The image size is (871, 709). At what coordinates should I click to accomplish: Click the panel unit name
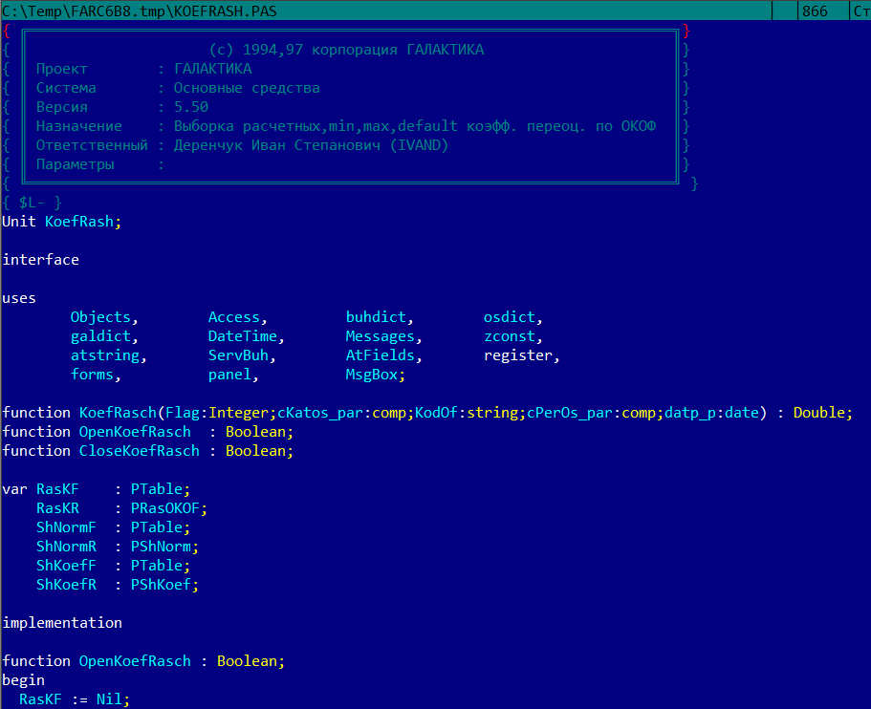pyautogui.click(x=229, y=375)
